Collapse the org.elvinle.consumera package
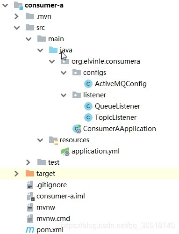179x234 pixels. pyautogui.click(x=52, y=61)
